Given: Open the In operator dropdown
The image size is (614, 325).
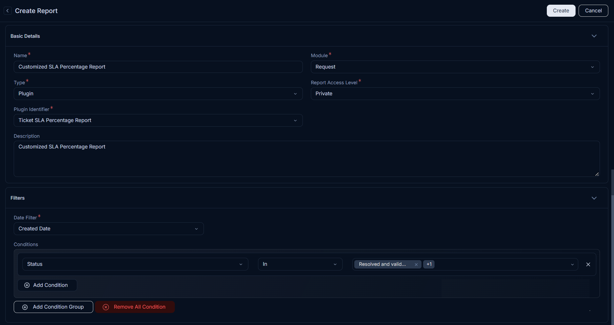Looking at the screenshot, I should (x=300, y=264).
